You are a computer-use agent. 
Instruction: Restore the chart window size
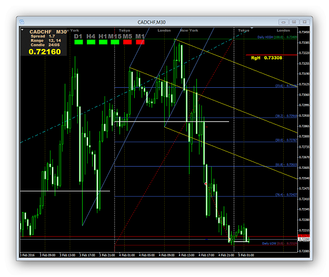click(294, 22)
